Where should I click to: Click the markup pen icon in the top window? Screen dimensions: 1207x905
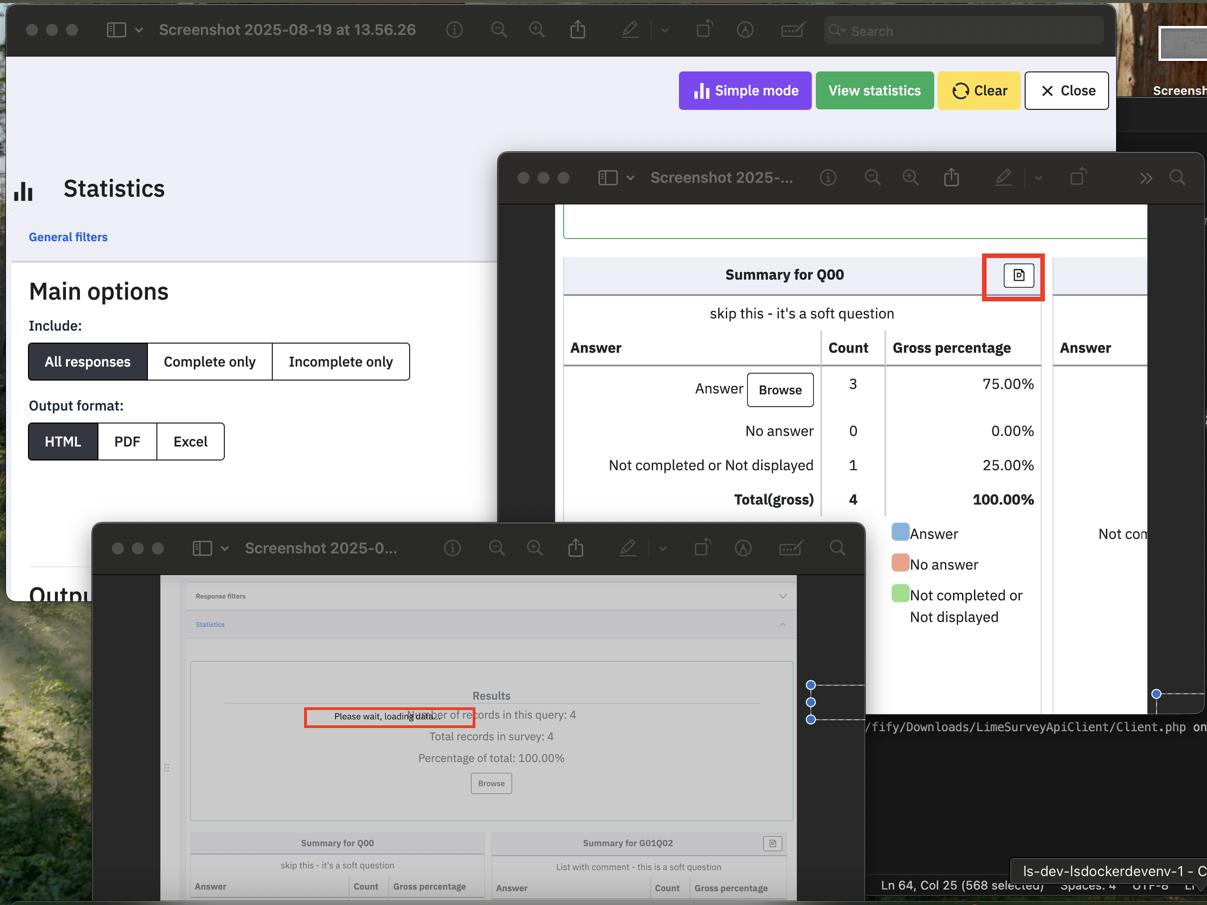coord(629,29)
